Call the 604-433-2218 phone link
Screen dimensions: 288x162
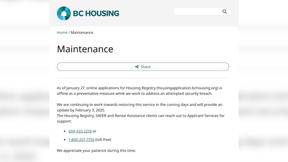[80, 131]
